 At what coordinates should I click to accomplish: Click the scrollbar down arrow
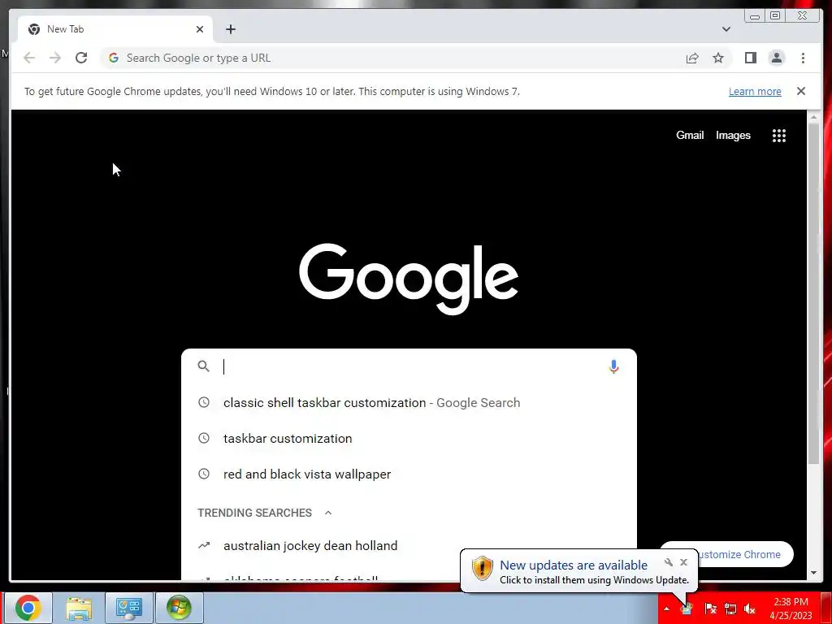click(813, 573)
